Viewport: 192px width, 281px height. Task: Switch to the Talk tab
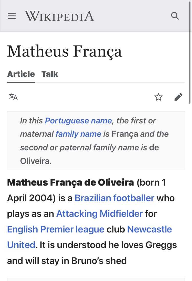coord(50,74)
